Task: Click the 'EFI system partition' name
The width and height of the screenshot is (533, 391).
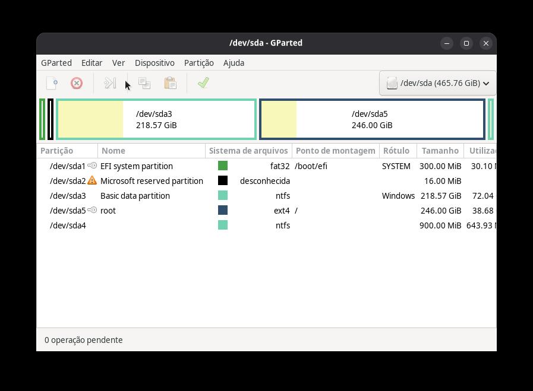Action: [x=137, y=166]
